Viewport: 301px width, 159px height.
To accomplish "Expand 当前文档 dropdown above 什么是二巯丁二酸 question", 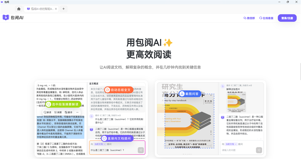I will (100, 144).
